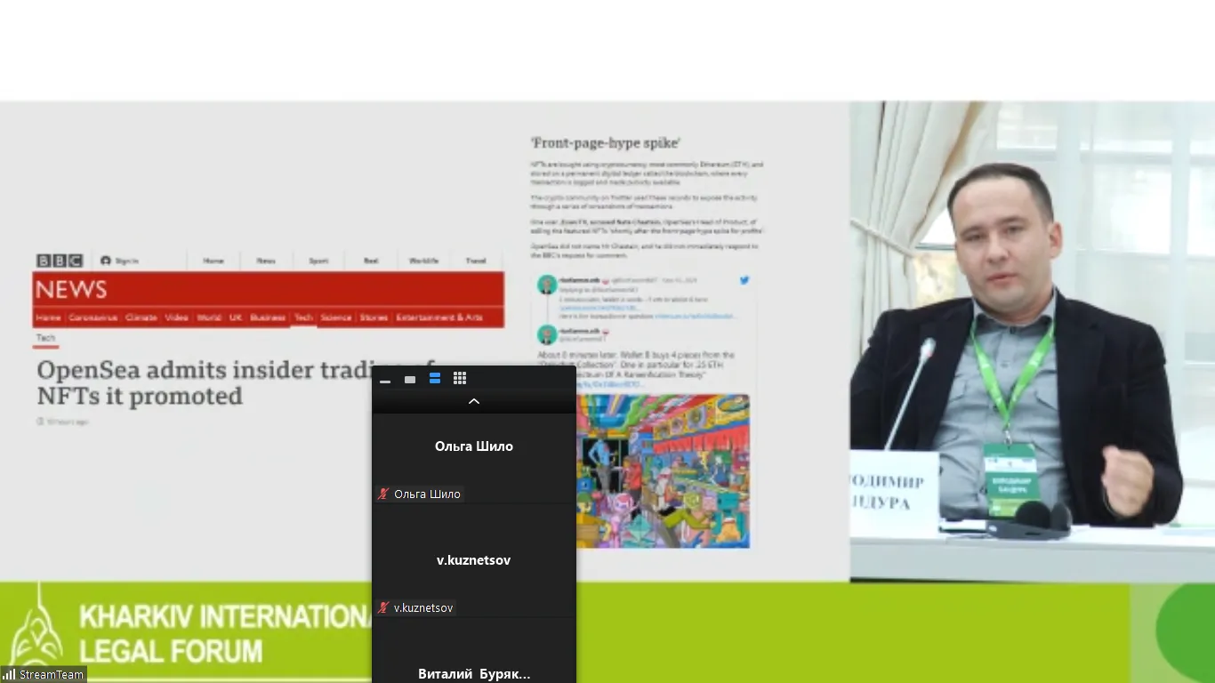Screen dimensions: 1215x683
Task: Open the Coronavirus section in the BBC nav
Action: click(93, 317)
